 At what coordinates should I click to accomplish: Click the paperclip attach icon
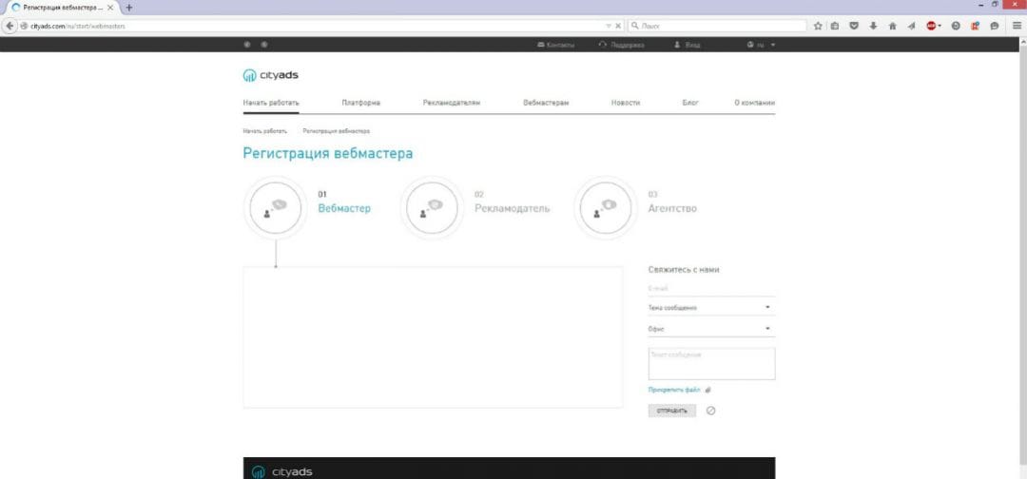coord(708,390)
